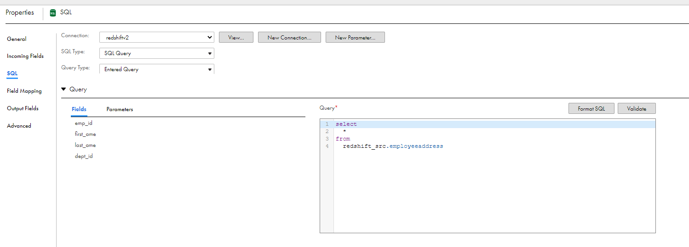The height and width of the screenshot is (247, 689).
Task: Click the asterisk line in query editor
Action: coord(494,132)
